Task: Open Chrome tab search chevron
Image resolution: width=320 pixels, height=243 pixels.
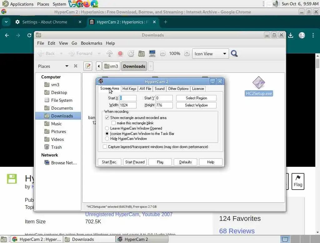Action: (x=6, y=22)
